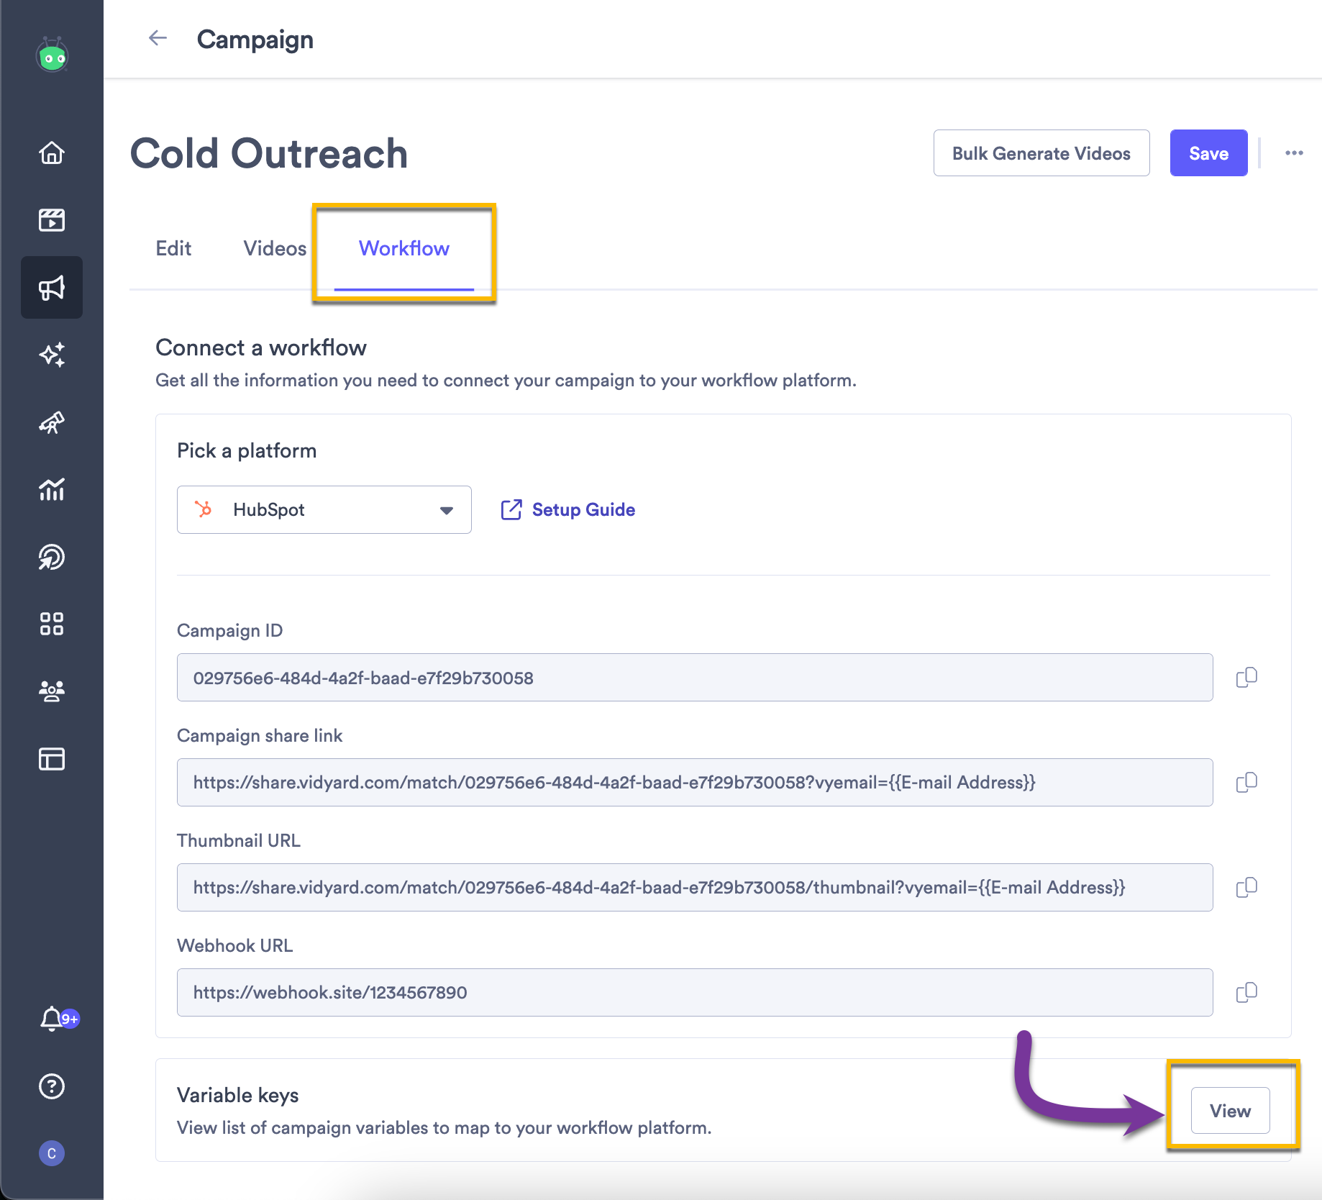Copy the Thumbnail URL
The image size is (1322, 1200).
[x=1246, y=887]
